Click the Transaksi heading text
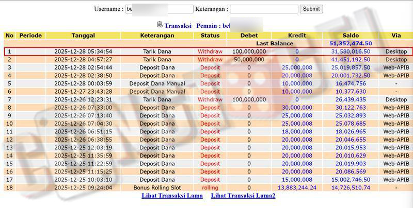This screenshot has width=413, height=208. point(178,25)
